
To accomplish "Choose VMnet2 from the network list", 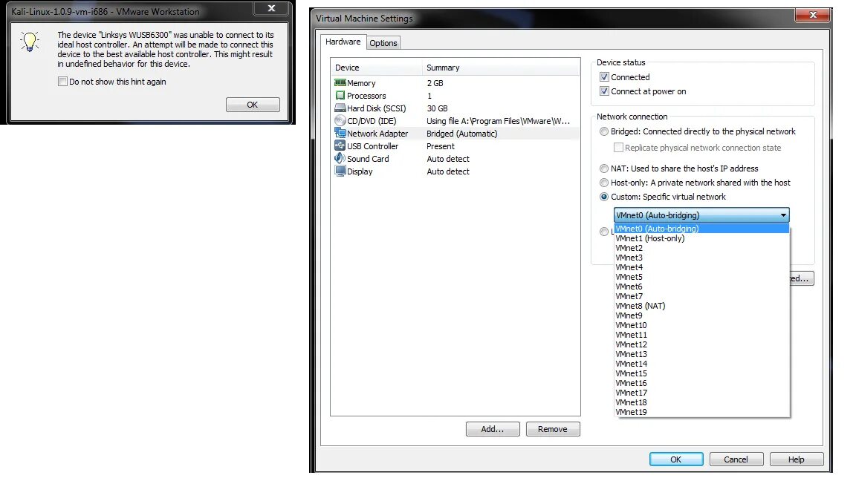I will pos(701,248).
